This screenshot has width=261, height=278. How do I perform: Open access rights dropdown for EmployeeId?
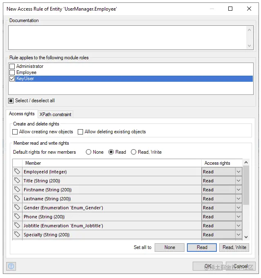[x=238, y=172]
